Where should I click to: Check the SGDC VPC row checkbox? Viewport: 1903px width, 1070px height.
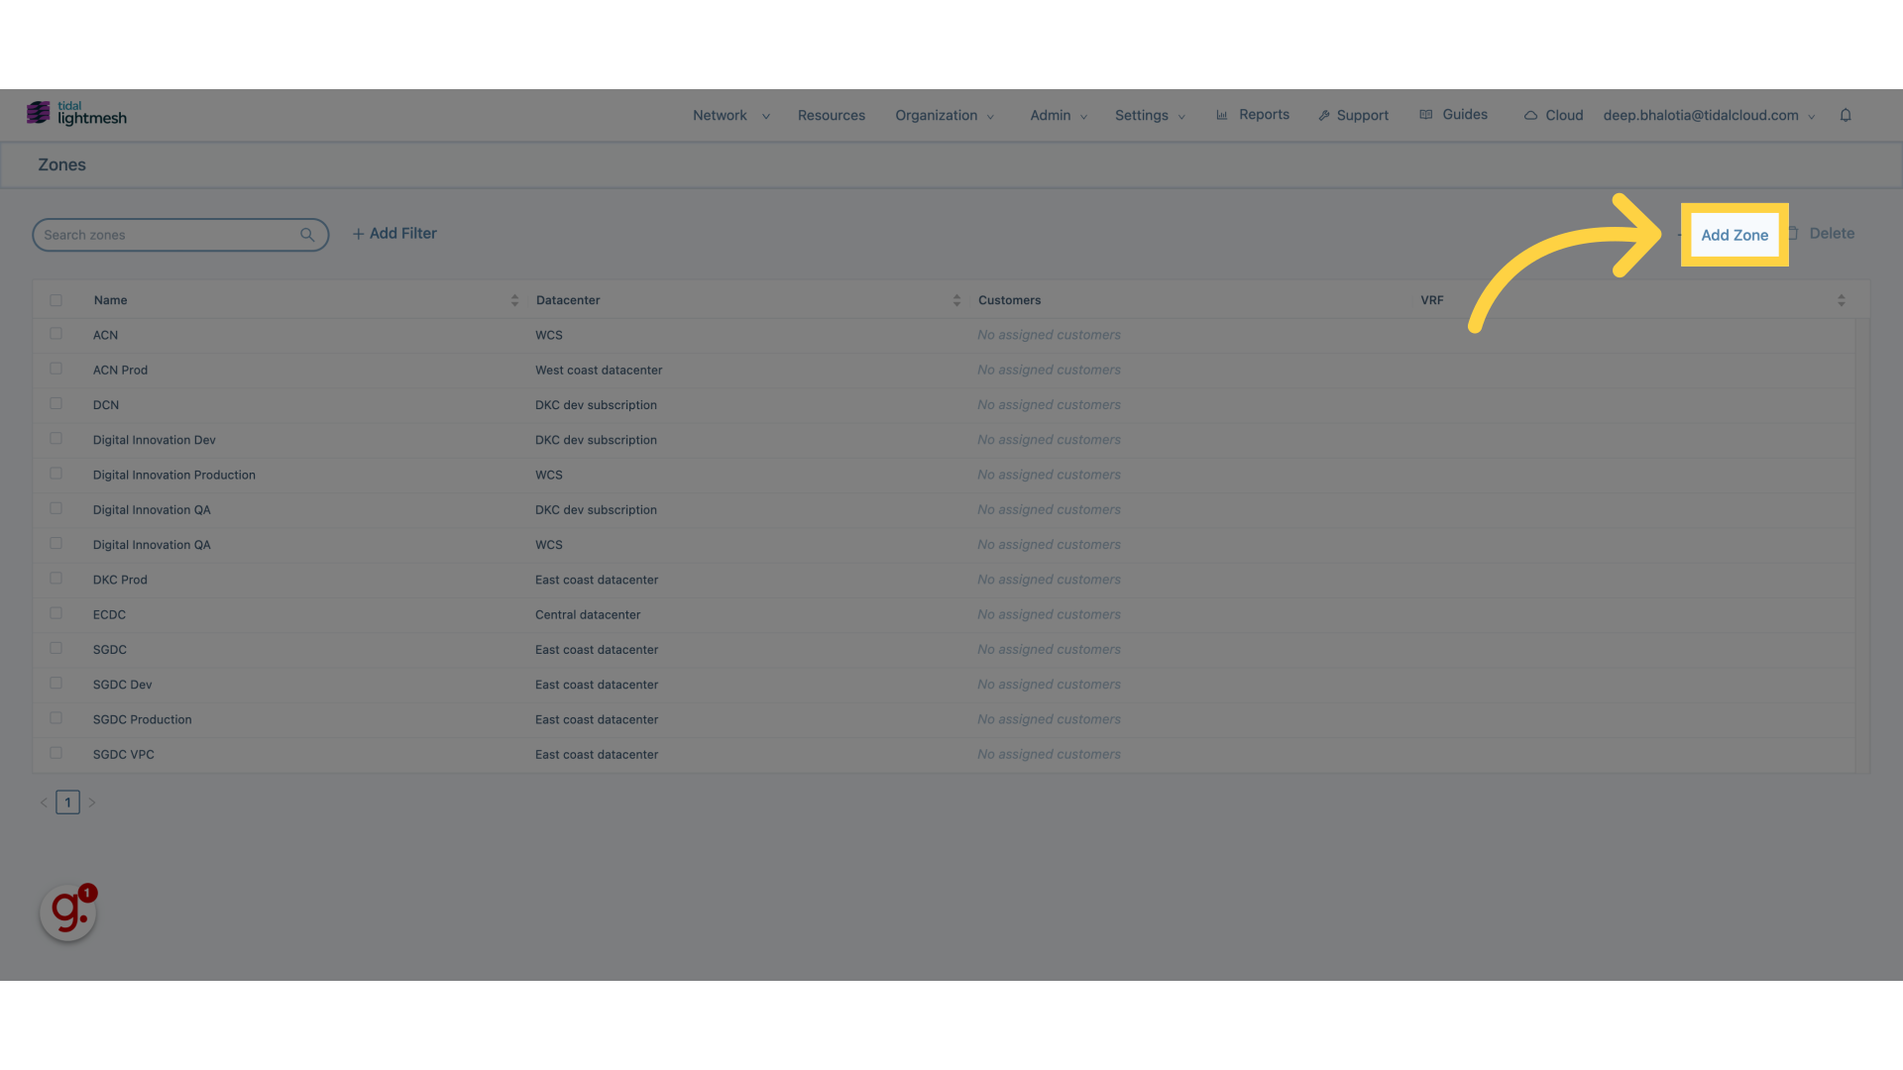56,753
